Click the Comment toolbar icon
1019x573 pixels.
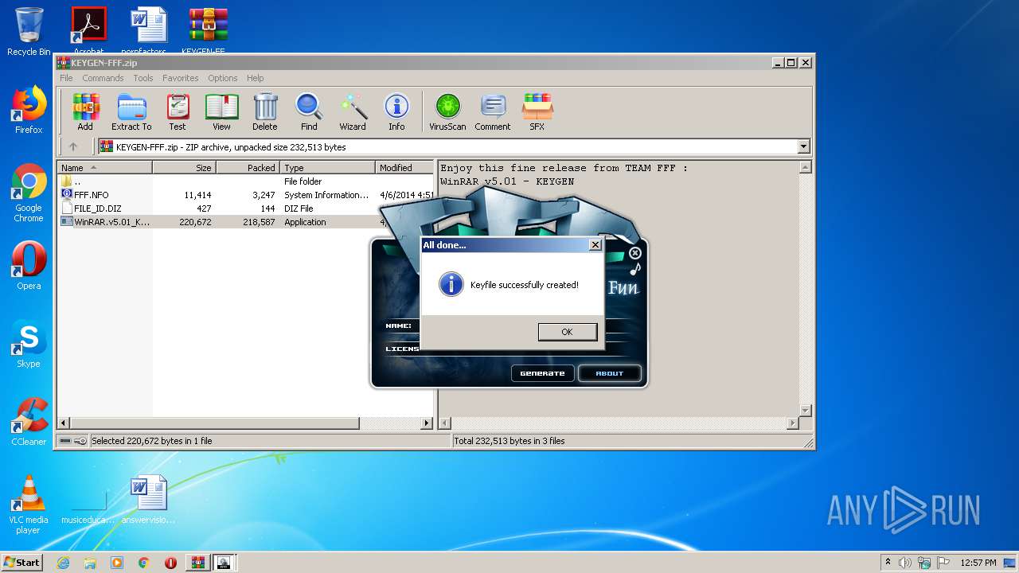click(x=493, y=112)
